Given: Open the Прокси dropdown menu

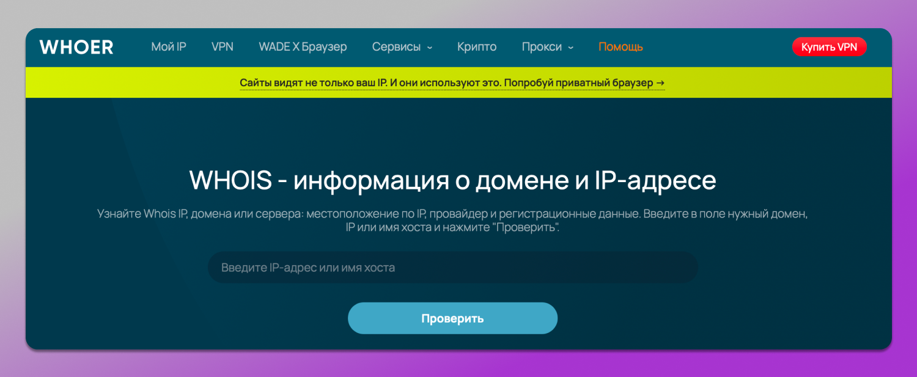Looking at the screenshot, I should [542, 47].
